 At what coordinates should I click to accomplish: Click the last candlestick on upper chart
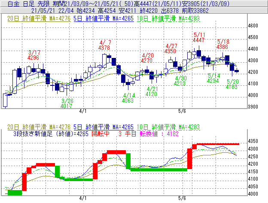pyautogui.click(x=237, y=71)
